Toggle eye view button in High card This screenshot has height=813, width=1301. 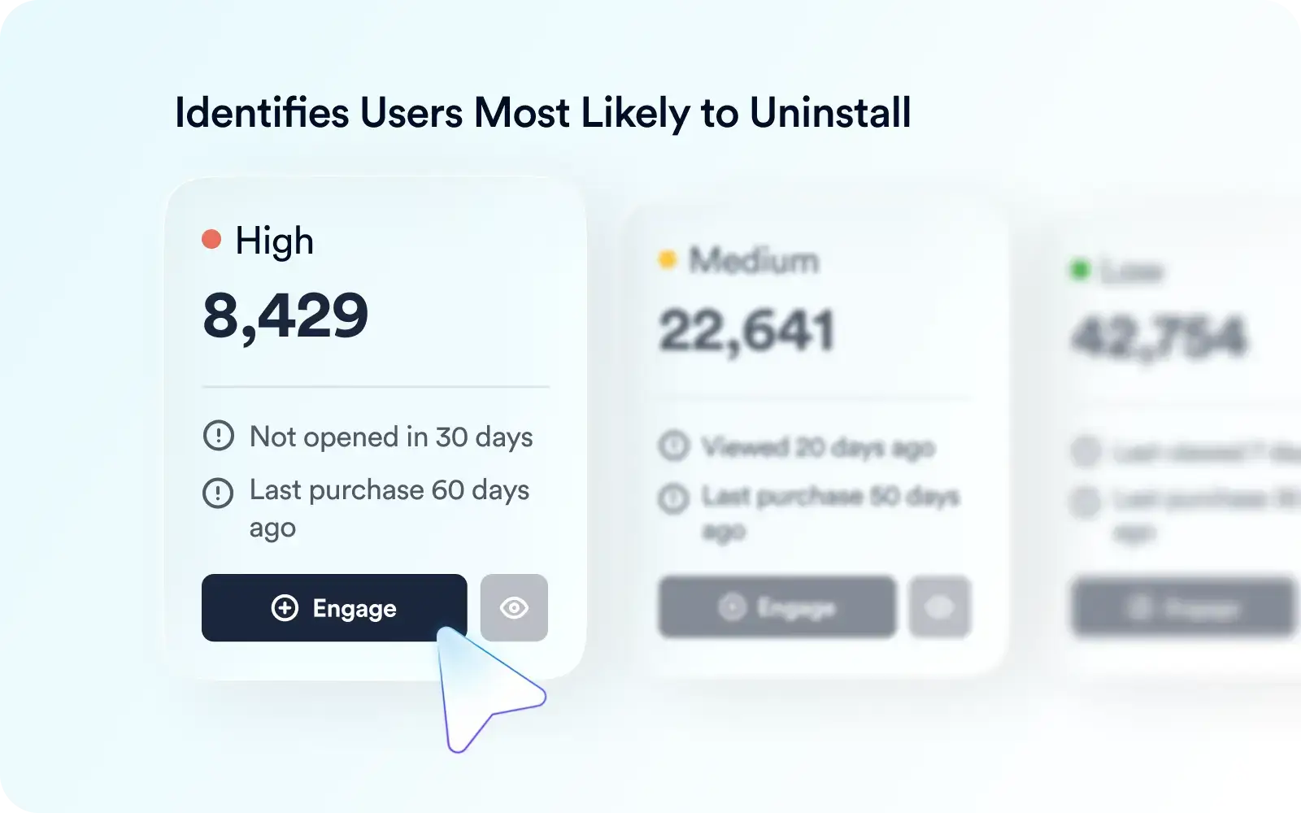tap(514, 608)
